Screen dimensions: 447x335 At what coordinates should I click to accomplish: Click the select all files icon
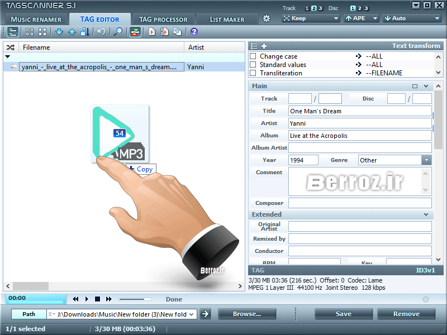(30, 32)
